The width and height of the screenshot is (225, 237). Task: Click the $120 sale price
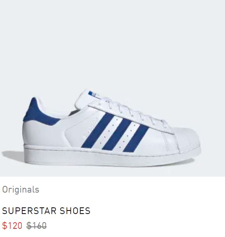[12, 226]
